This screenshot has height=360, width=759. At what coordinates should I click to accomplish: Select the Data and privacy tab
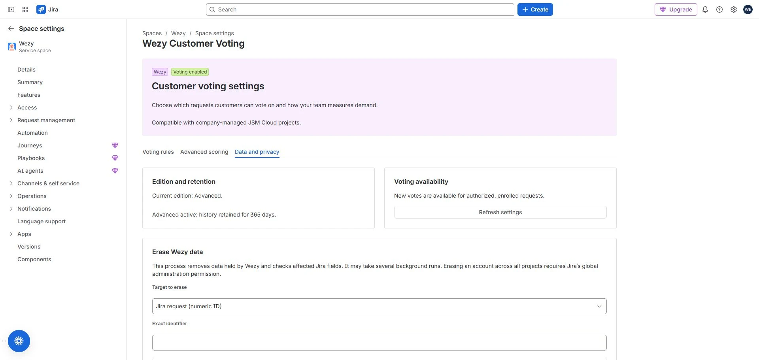(257, 152)
